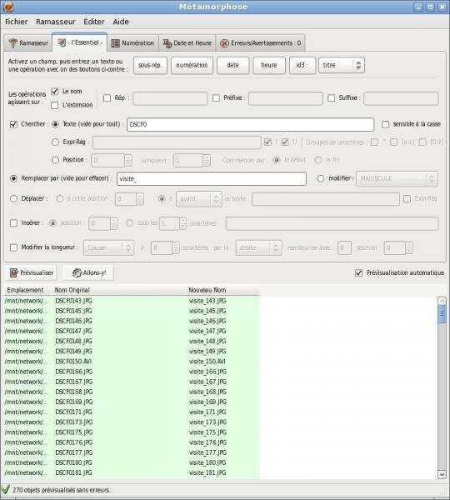Viewport: 450px width, 500px height.
Task: Switch to the Date et Heure tab
Action: (x=187, y=43)
